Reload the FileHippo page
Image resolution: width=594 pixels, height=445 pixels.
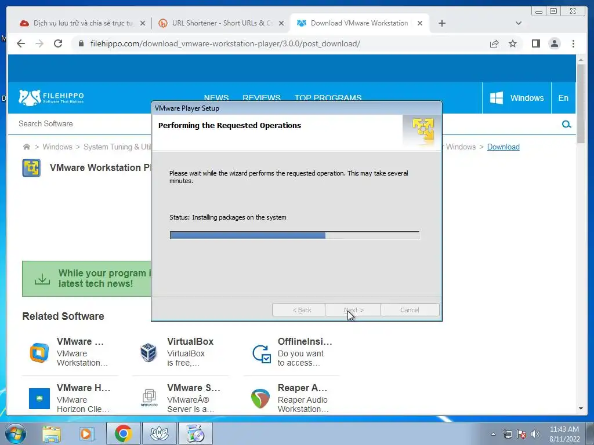click(x=58, y=43)
